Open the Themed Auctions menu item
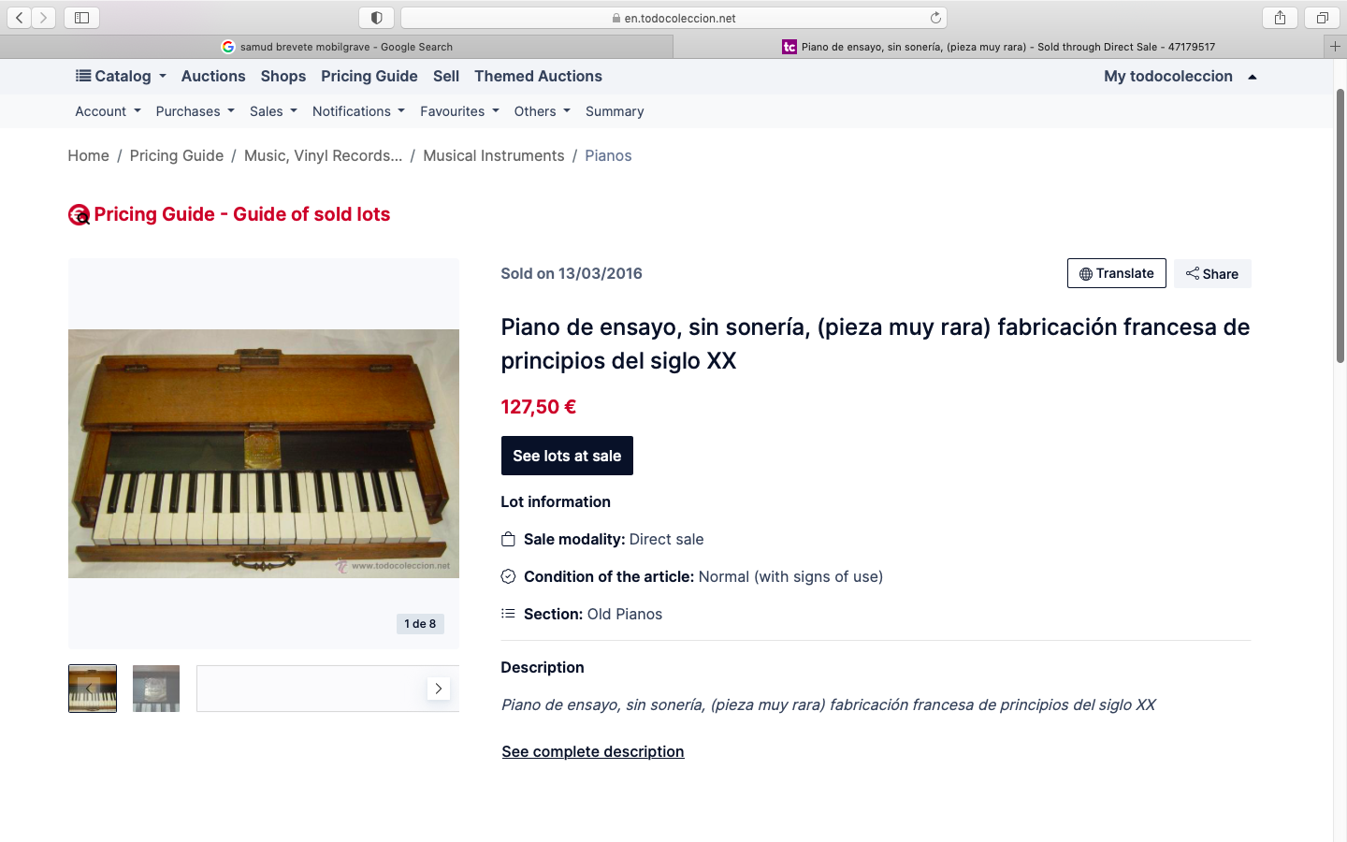Viewport: 1347px width, 842px height. [538, 77]
